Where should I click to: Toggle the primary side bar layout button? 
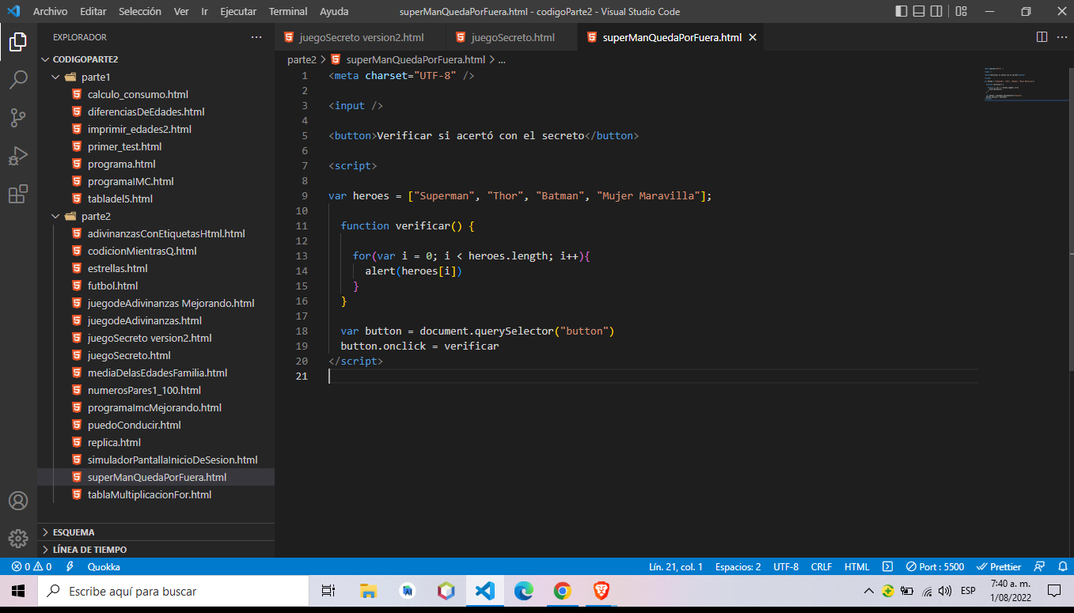tap(901, 12)
